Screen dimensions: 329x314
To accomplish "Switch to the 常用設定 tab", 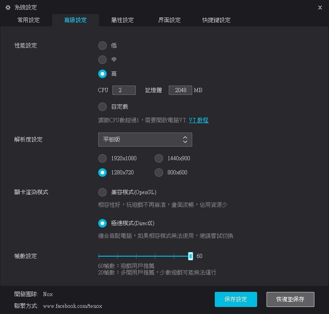I will 28,20.
